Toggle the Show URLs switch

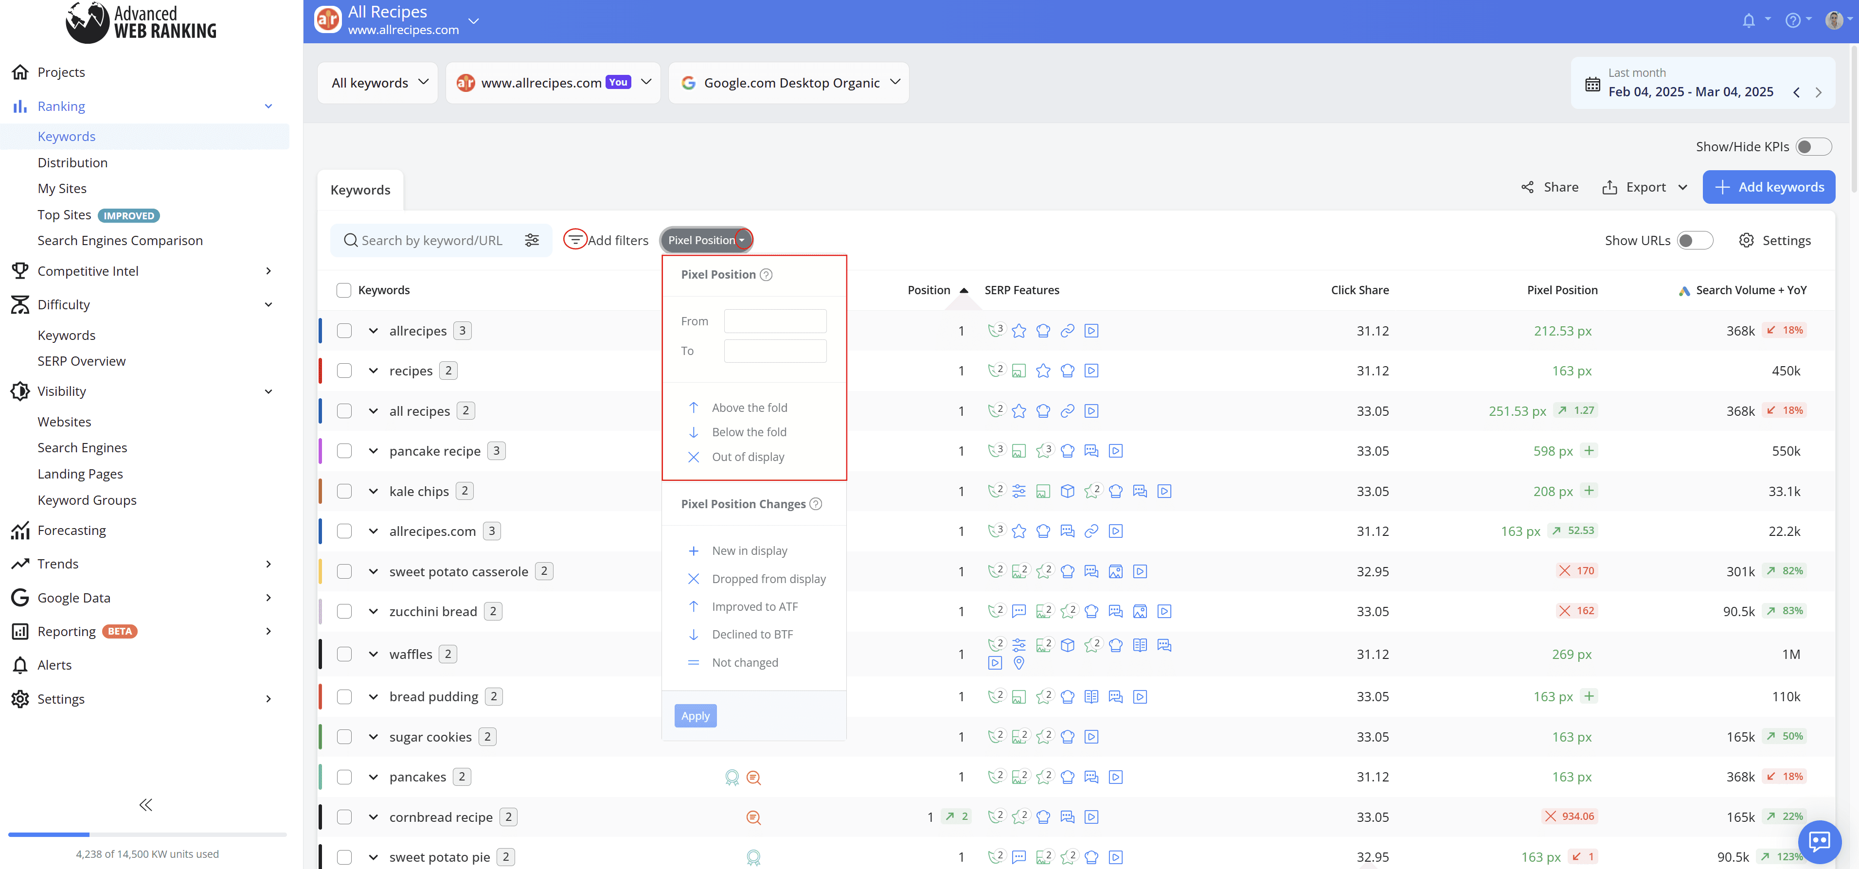point(1695,240)
